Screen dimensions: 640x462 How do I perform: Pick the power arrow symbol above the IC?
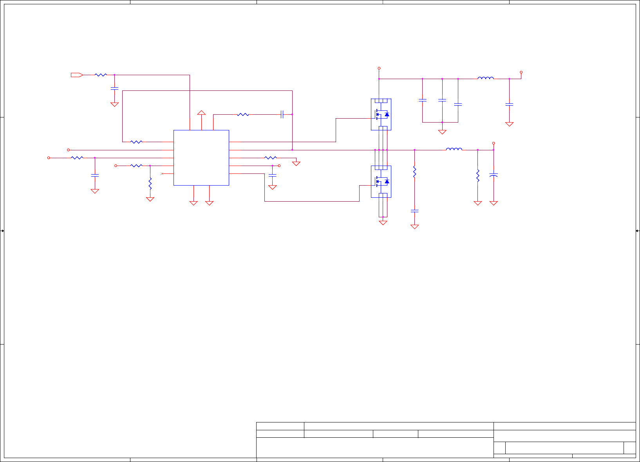click(201, 113)
